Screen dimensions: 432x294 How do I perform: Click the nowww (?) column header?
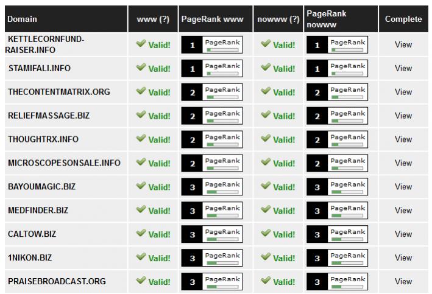click(x=278, y=19)
